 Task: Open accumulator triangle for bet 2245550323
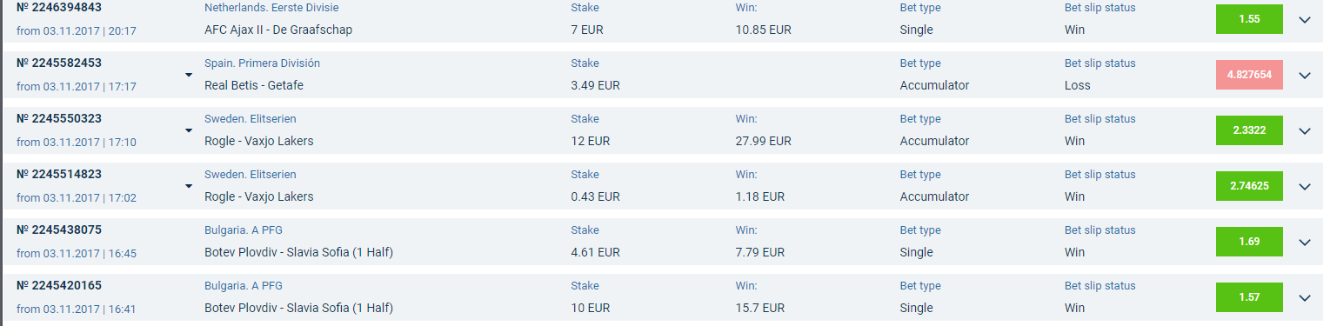pyautogui.click(x=189, y=130)
